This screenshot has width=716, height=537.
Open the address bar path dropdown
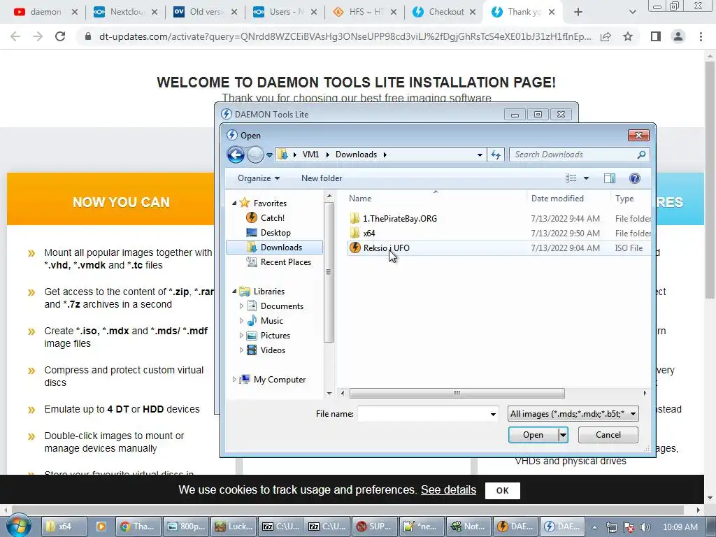[x=480, y=155]
